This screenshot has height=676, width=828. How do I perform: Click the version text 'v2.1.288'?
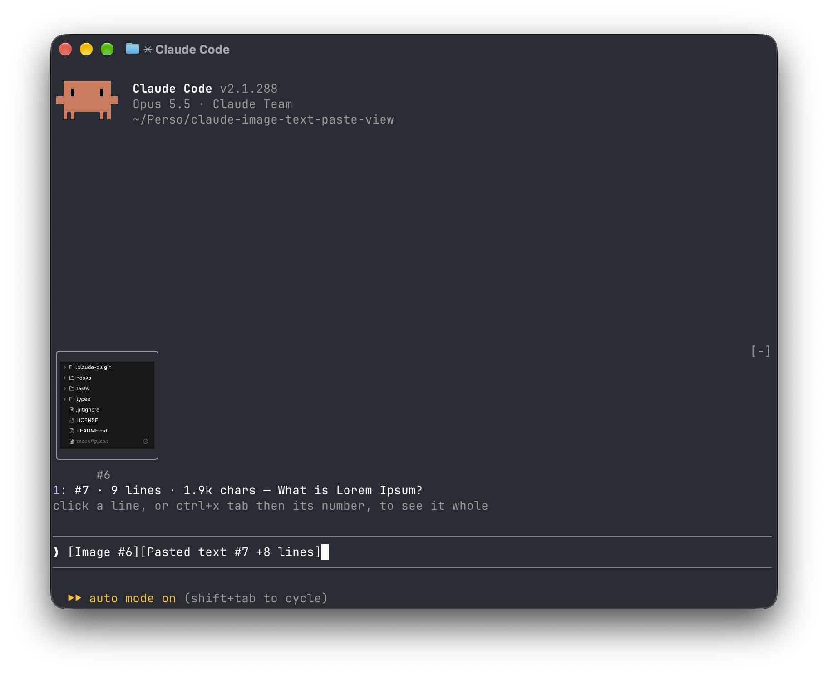pyautogui.click(x=249, y=89)
